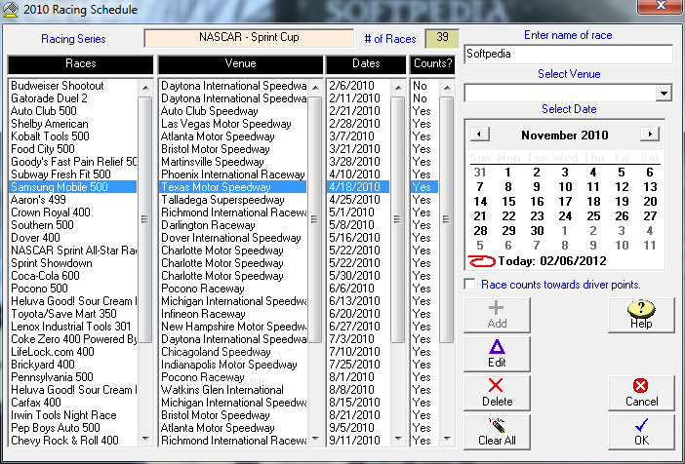This screenshot has height=464, width=685.
Task: Select Food City 500 race
Action: coord(73,149)
